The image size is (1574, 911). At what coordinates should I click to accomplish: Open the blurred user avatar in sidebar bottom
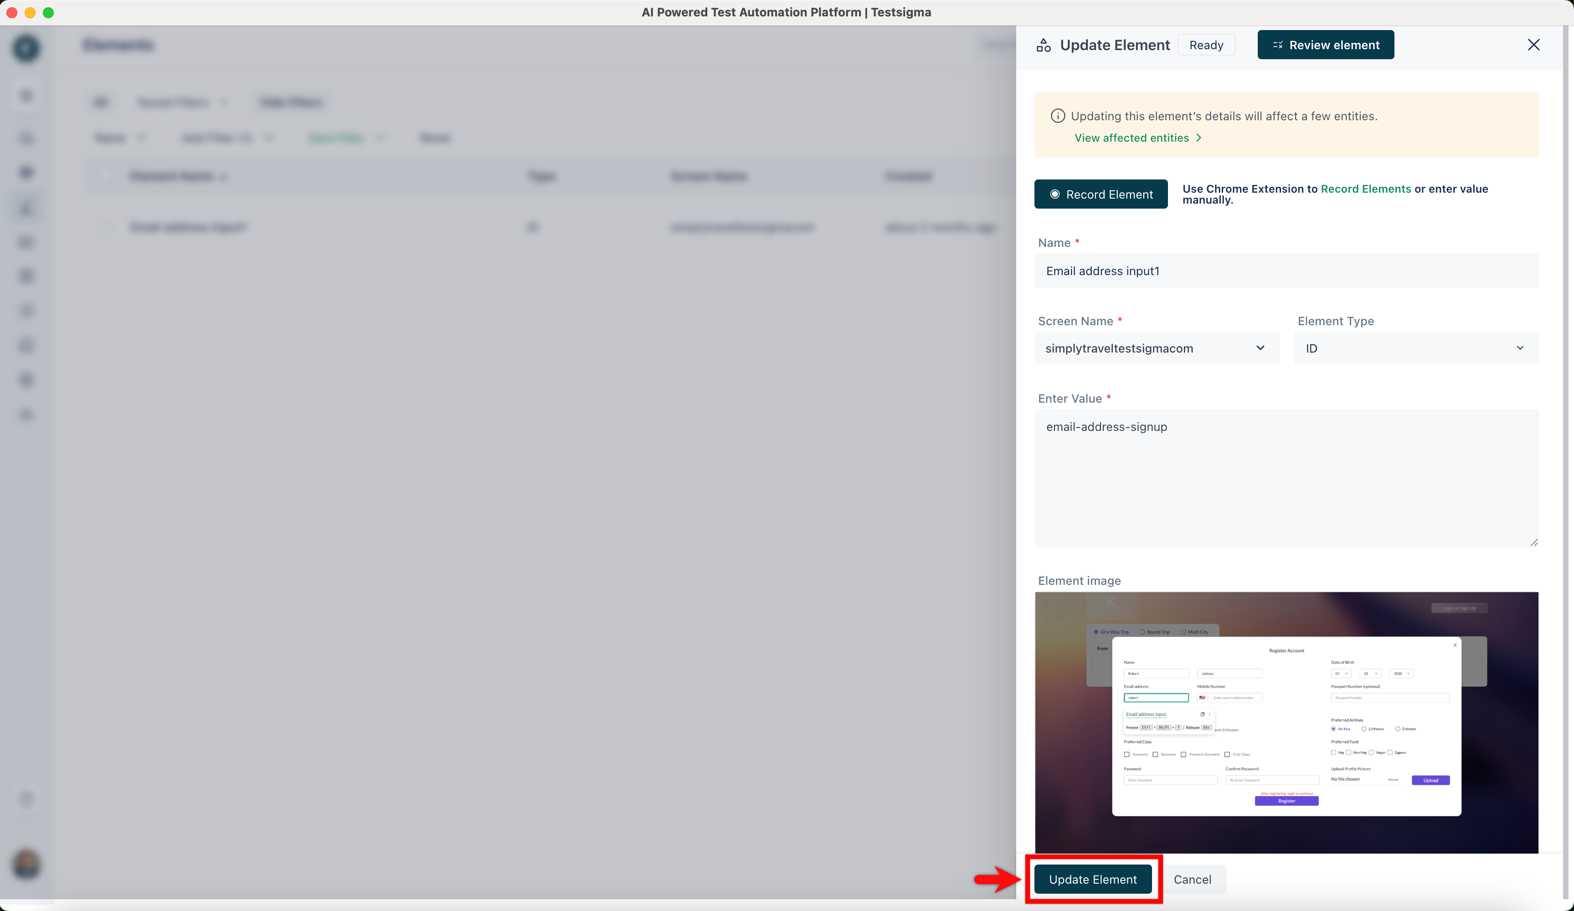pyautogui.click(x=26, y=864)
